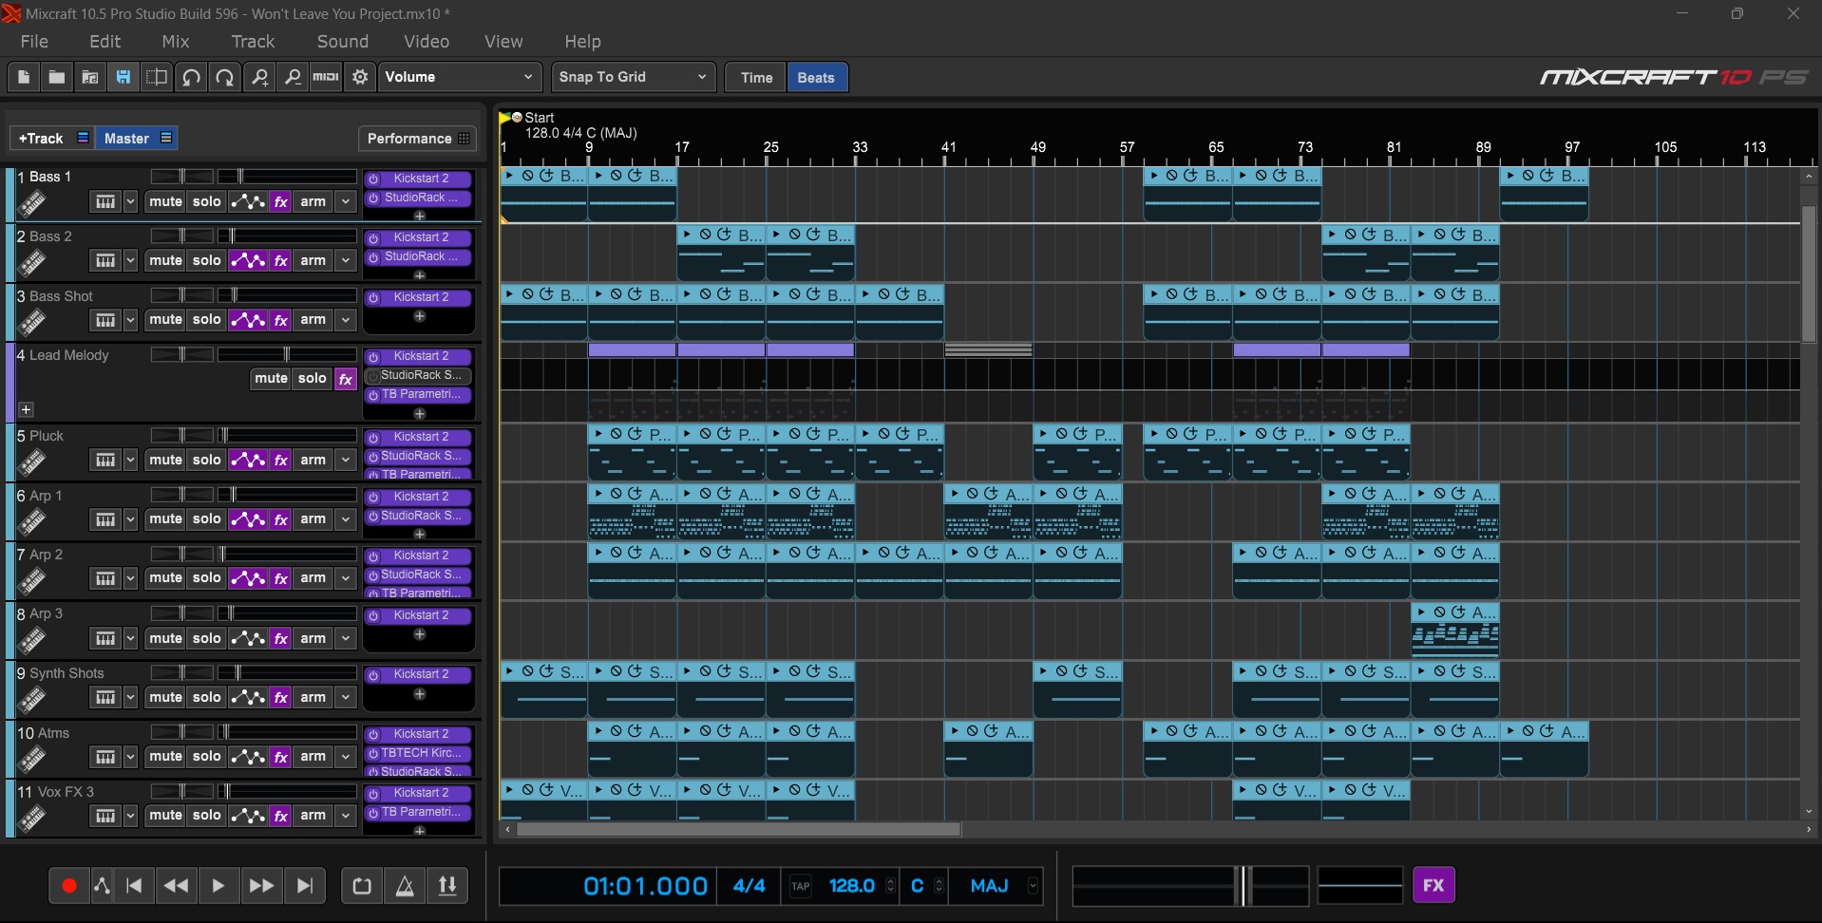
Task: Arm the Pluck track for recording
Action: [313, 460]
